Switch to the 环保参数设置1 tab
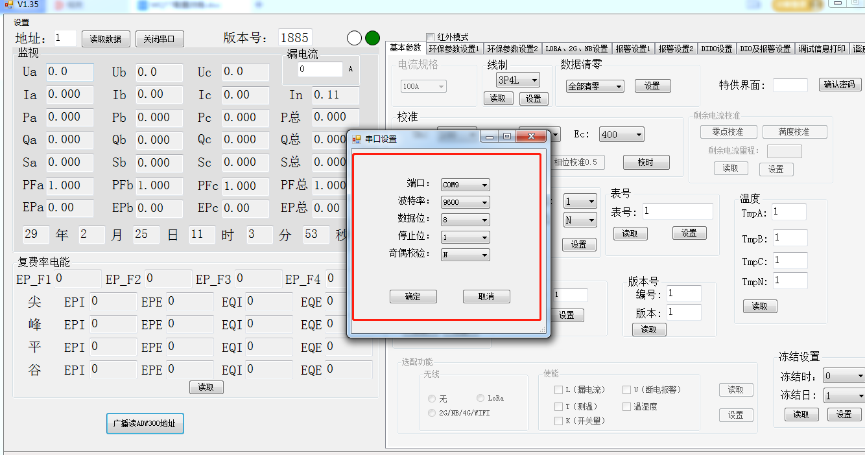 click(x=454, y=49)
